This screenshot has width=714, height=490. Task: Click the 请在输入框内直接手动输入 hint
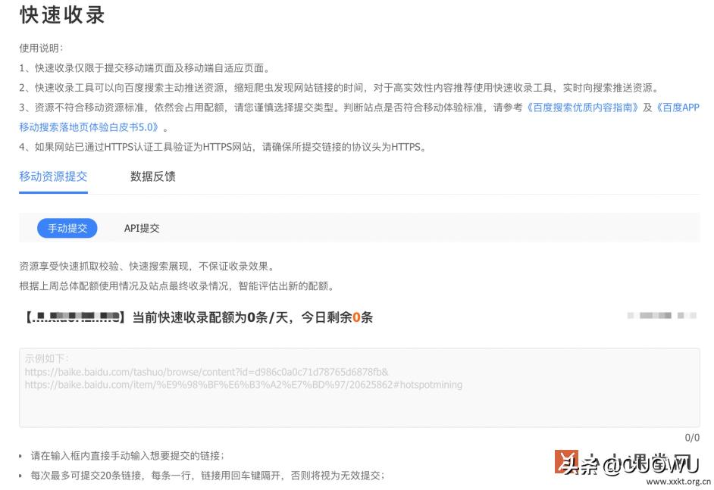click(127, 456)
